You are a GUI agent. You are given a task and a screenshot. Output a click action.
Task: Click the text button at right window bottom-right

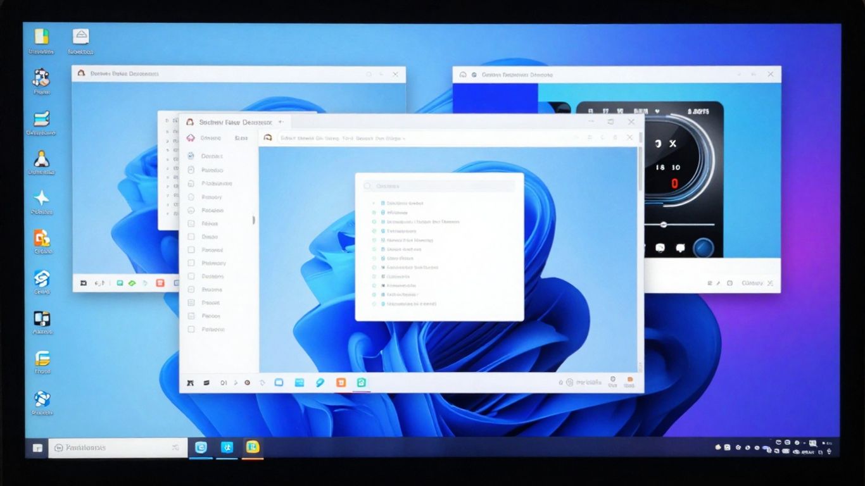click(x=753, y=283)
